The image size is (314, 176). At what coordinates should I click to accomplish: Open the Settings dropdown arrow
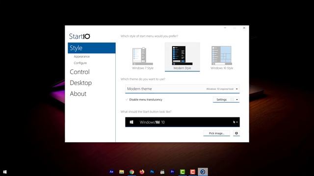point(237,100)
